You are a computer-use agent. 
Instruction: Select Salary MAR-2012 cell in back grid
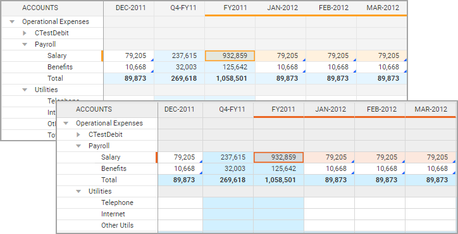(x=381, y=56)
